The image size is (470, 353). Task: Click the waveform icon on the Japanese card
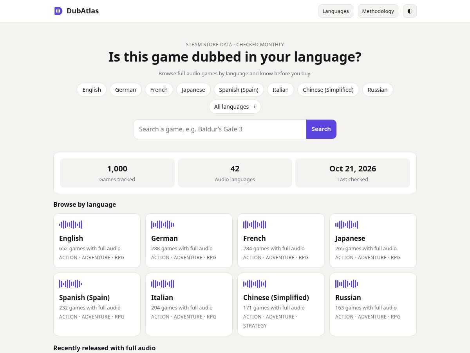click(347, 225)
